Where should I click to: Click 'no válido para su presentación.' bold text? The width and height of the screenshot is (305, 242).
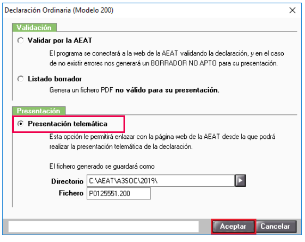click(167, 90)
